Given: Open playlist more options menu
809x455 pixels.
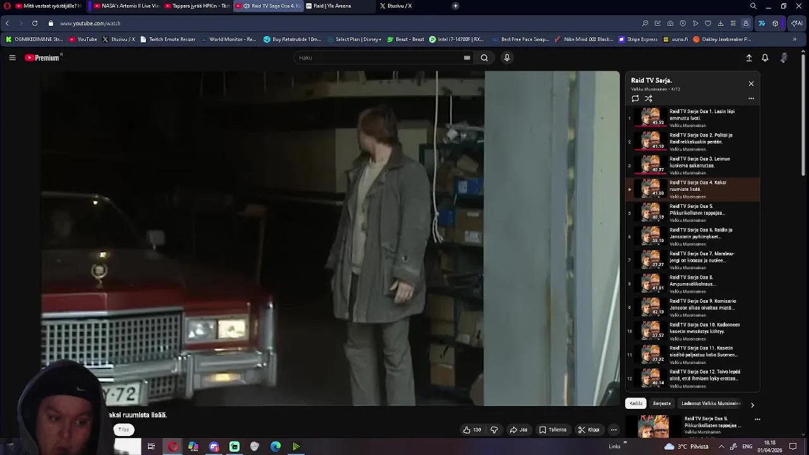Looking at the screenshot, I should point(751,99).
